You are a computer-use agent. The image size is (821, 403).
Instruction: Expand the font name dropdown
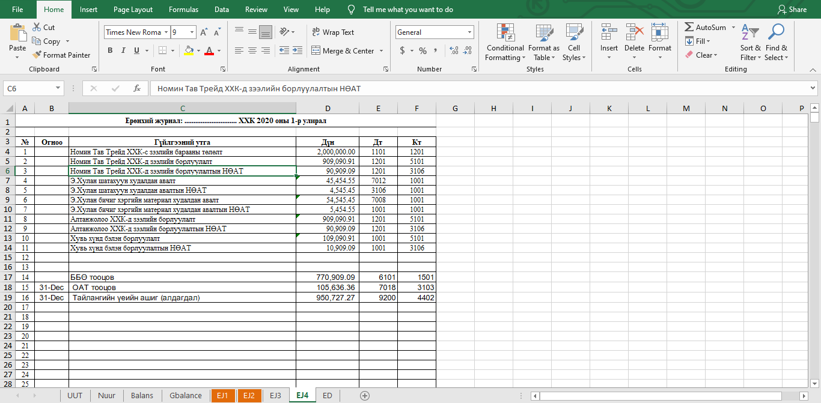[166, 32]
